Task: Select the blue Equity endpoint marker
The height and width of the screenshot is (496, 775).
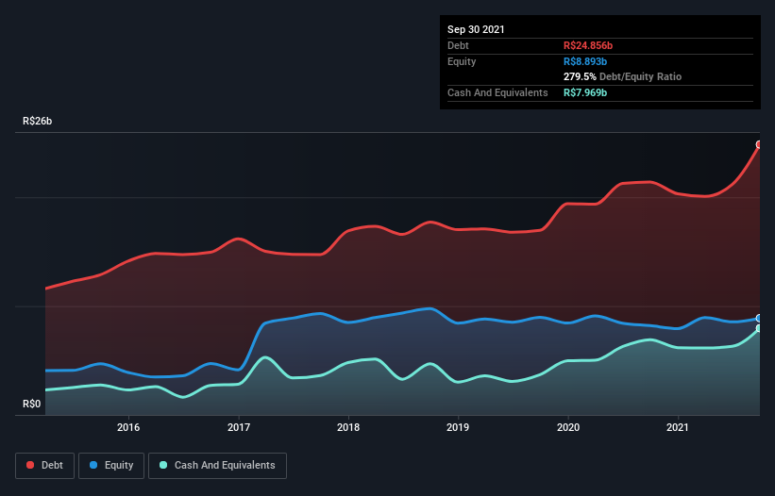Action: tap(759, 319)
